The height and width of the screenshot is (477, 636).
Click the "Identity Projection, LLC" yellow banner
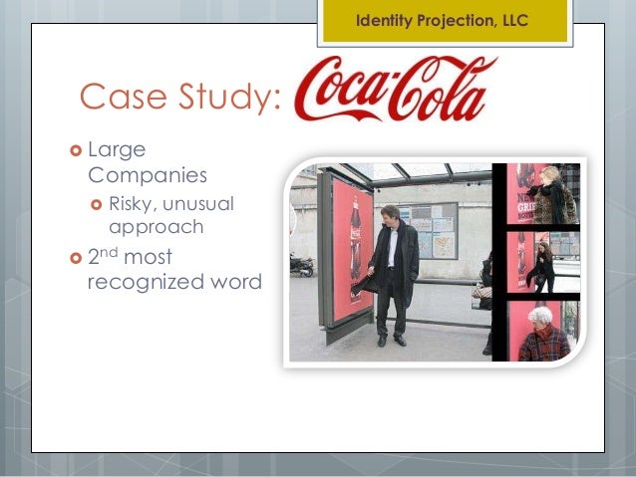[445, 21]
